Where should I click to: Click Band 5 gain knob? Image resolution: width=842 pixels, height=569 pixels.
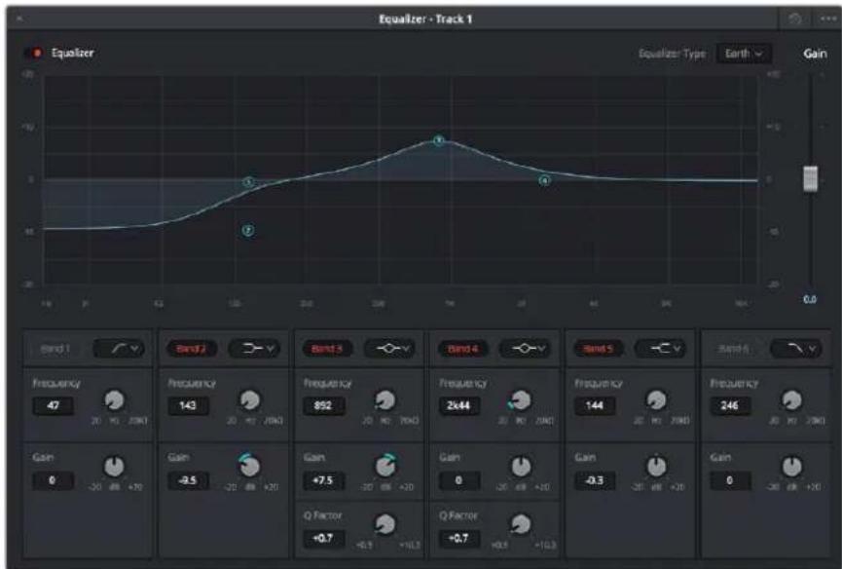coord(656,467)
